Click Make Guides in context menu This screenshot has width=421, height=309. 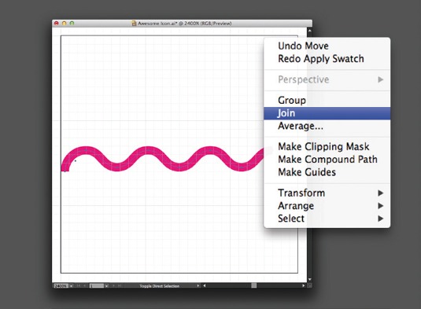click(307, 172)
